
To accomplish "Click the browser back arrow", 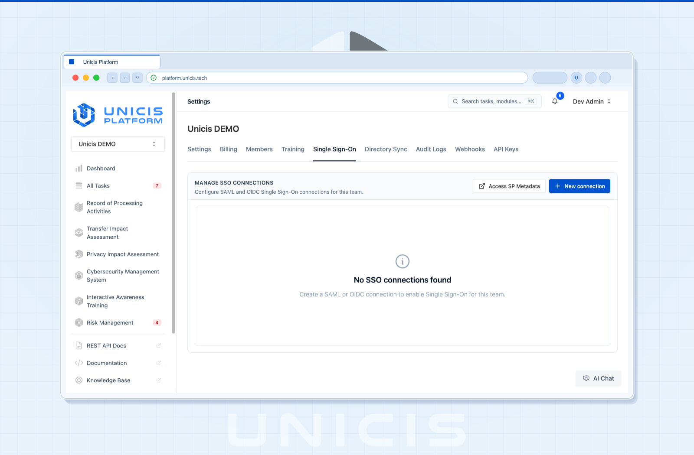I will point(112,78).
